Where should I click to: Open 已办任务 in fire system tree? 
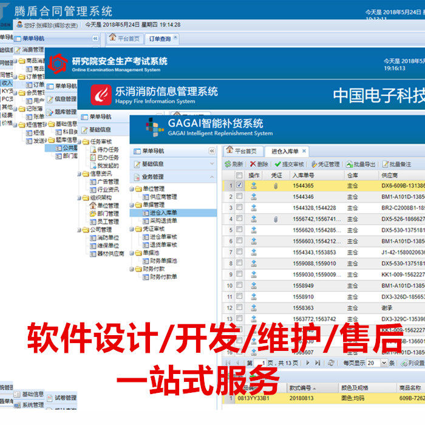(108, 157)
